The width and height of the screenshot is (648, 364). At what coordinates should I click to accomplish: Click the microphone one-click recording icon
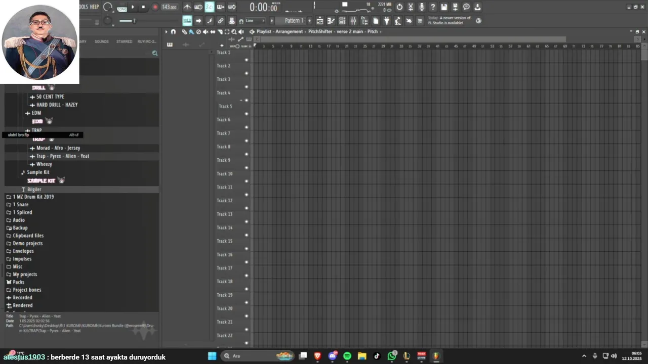click(422, 7)
